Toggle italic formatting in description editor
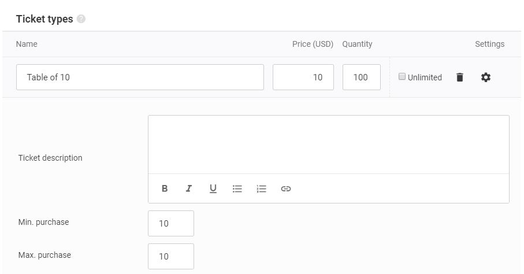Viewport: 524px width, 274px height. click(189, 188)
